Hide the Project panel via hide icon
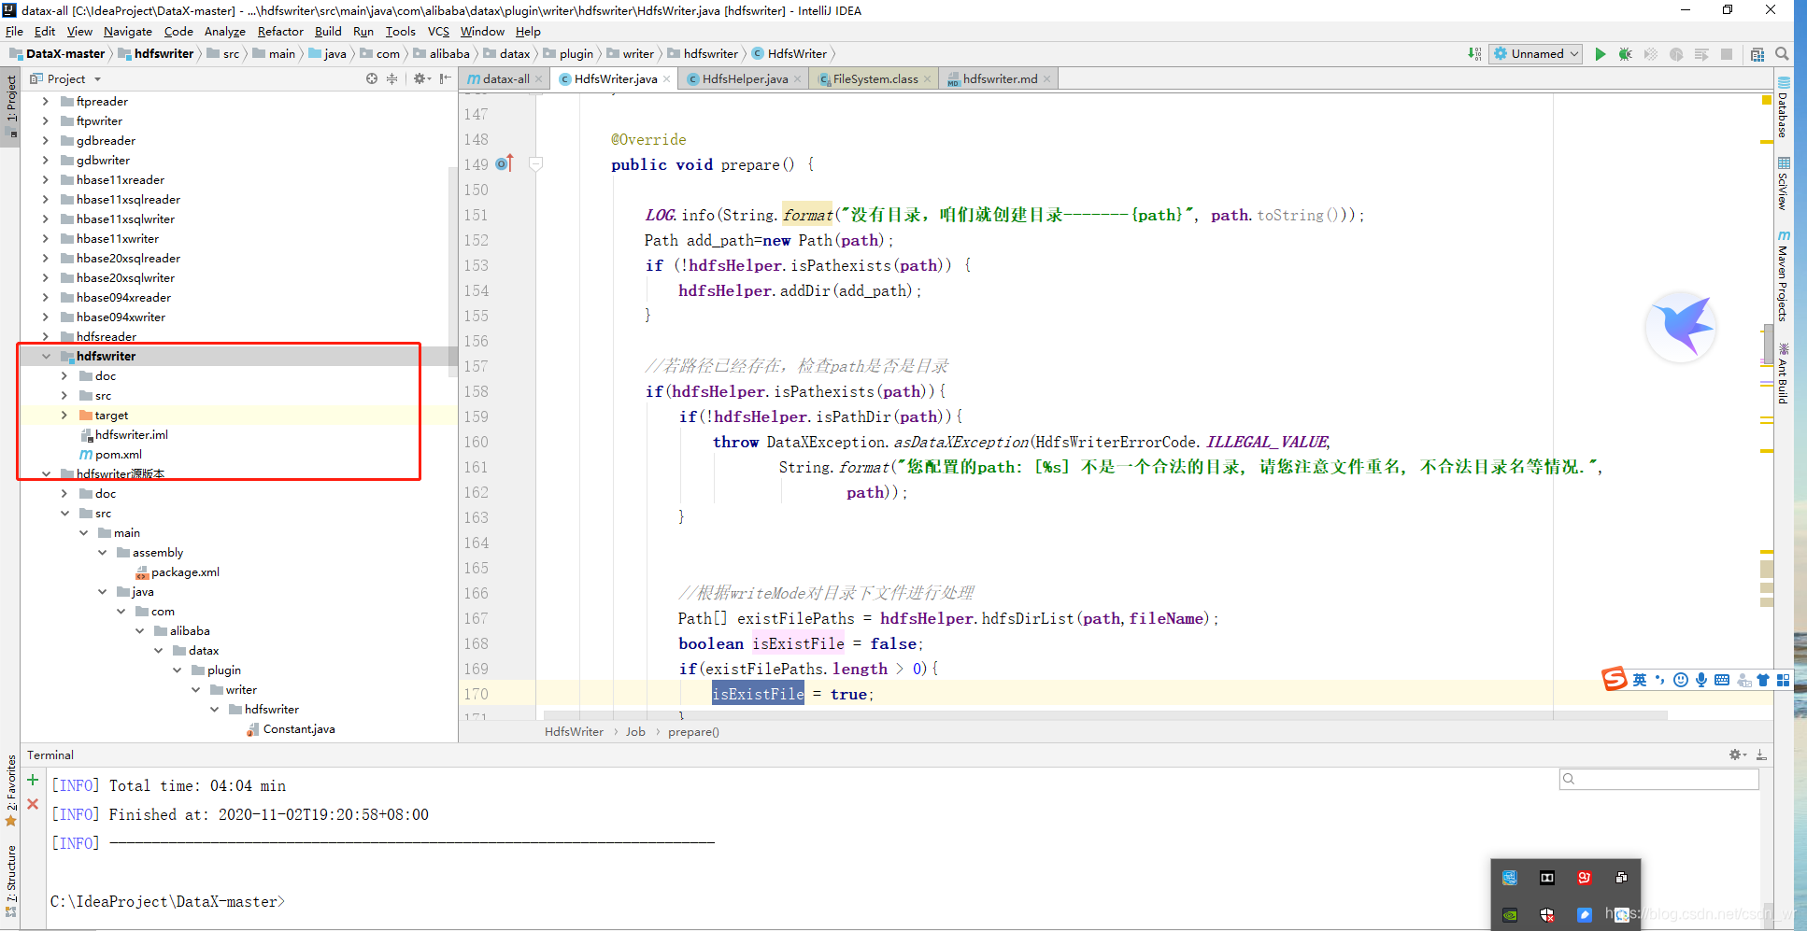Image resolution: width=1807 pixels, height=931 pixels. [x=446, y=78]
